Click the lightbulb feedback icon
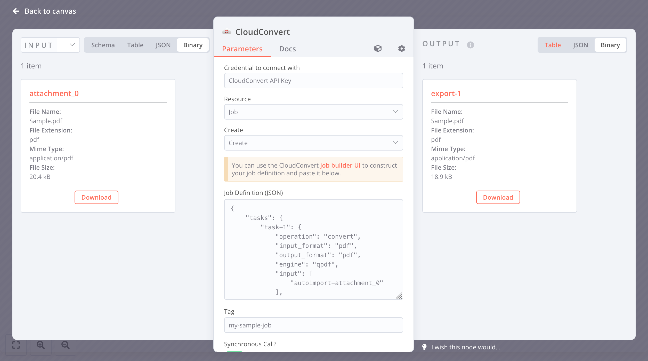Viewport: 648px width, 361px height. pos(424,347)
